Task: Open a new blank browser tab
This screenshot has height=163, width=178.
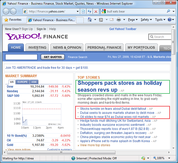Action: tap(80, 20)
